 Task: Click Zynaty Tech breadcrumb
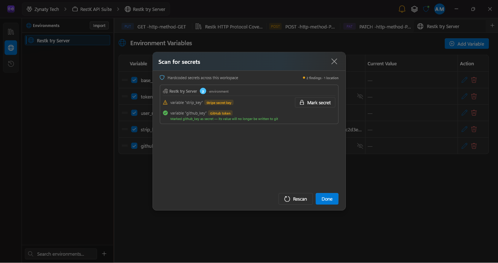(x=43, y=9)
